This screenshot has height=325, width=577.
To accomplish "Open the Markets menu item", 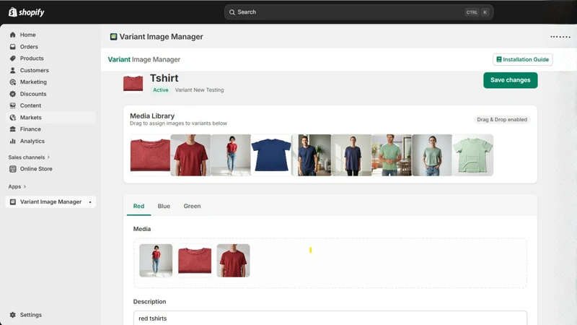I will tap(50, 118).
